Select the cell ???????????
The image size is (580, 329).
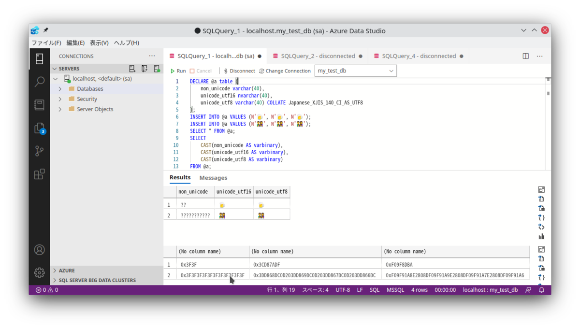pyautogui.click(x=195, y=215)
